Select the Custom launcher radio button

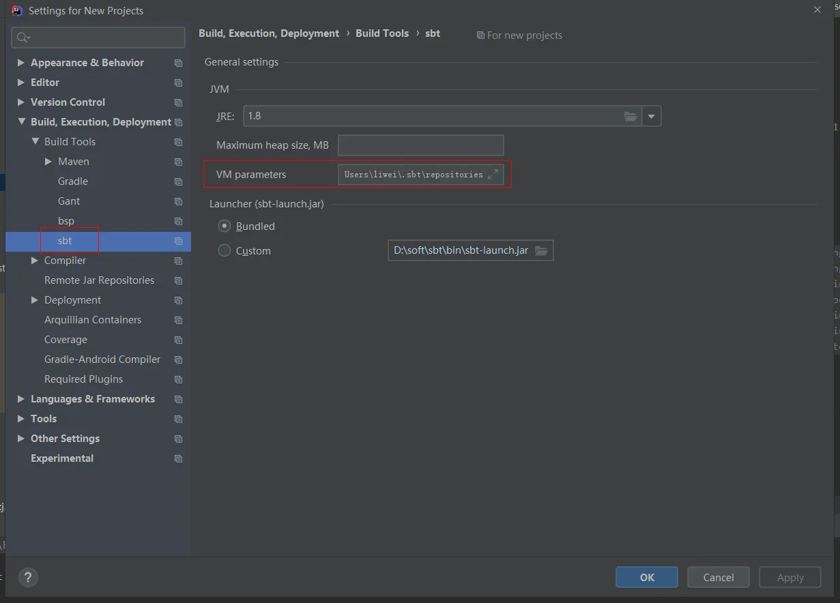[224, 250]
